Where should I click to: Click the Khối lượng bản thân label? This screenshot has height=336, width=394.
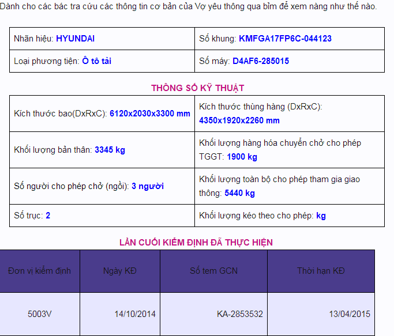pyautogui.click(x=53, y=150)
